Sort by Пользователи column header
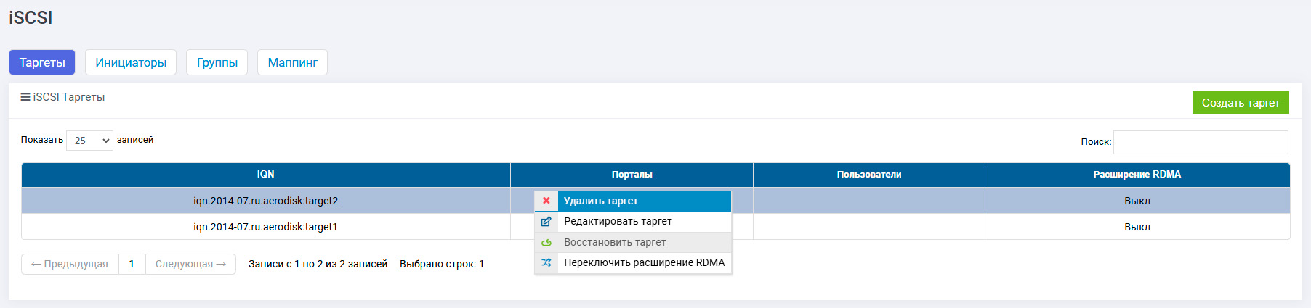The width and height of the screenshot is (1311, 308). pyautogui.click(x=869, y=175)
